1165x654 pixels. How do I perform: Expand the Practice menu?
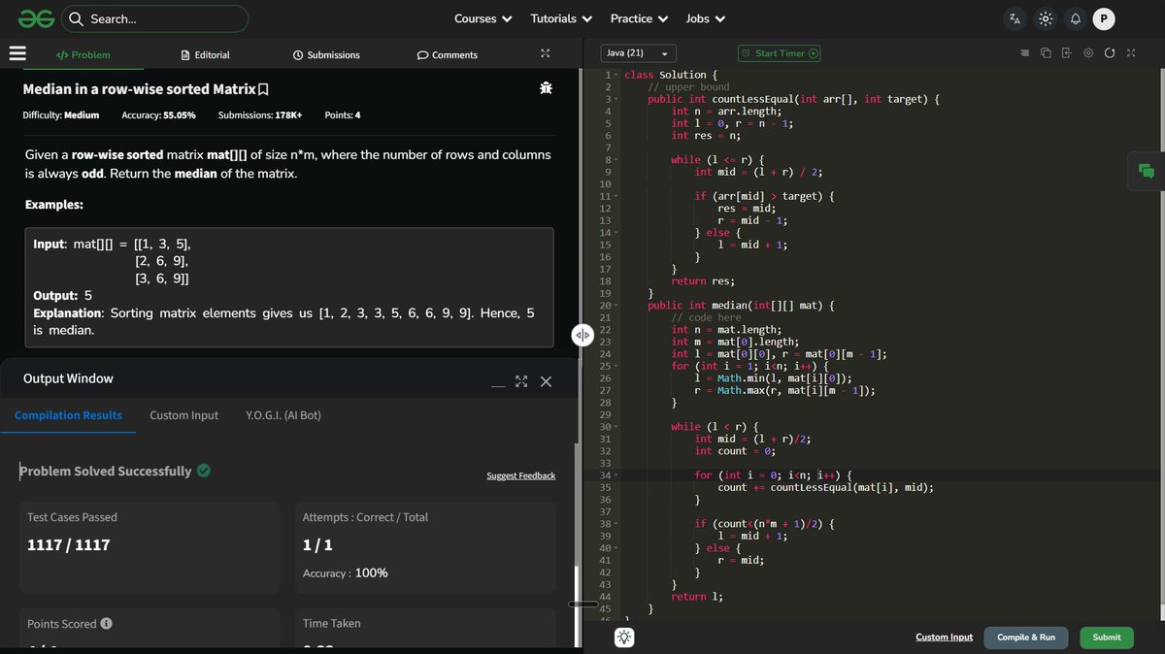pos(639,18)
